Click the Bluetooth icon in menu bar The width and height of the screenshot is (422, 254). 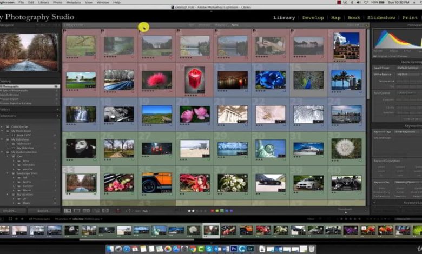tap(352, 2)
